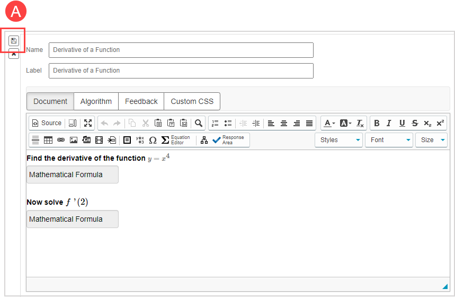Insert a special character with Omega icon
The width and height of the screenshot is (455, 297).
point(153,140)
